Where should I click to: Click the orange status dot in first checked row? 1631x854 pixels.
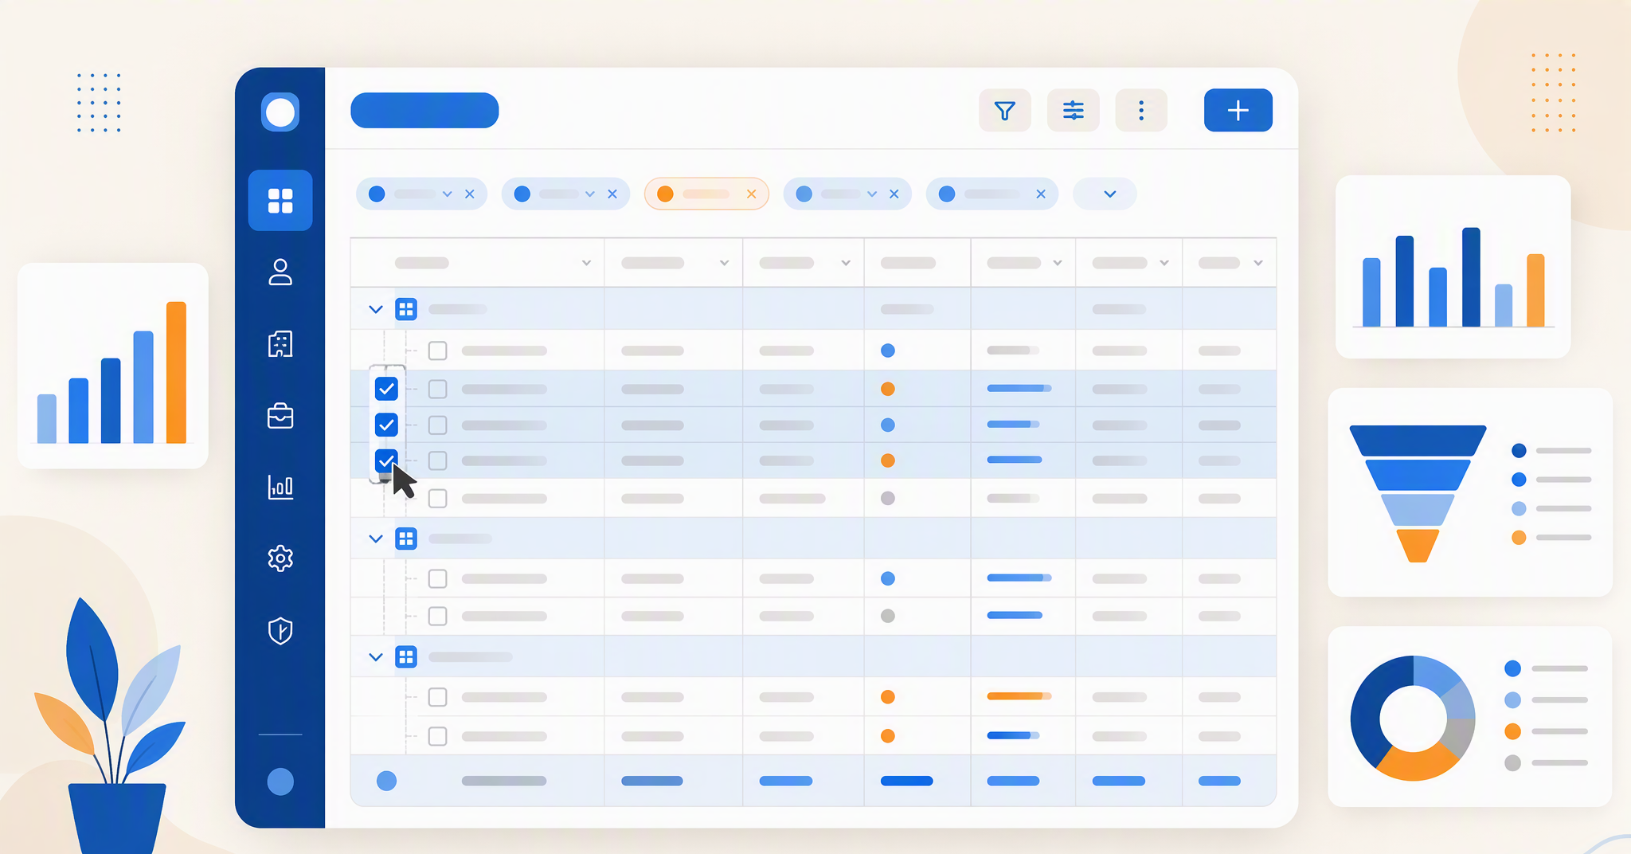(888, 389)
